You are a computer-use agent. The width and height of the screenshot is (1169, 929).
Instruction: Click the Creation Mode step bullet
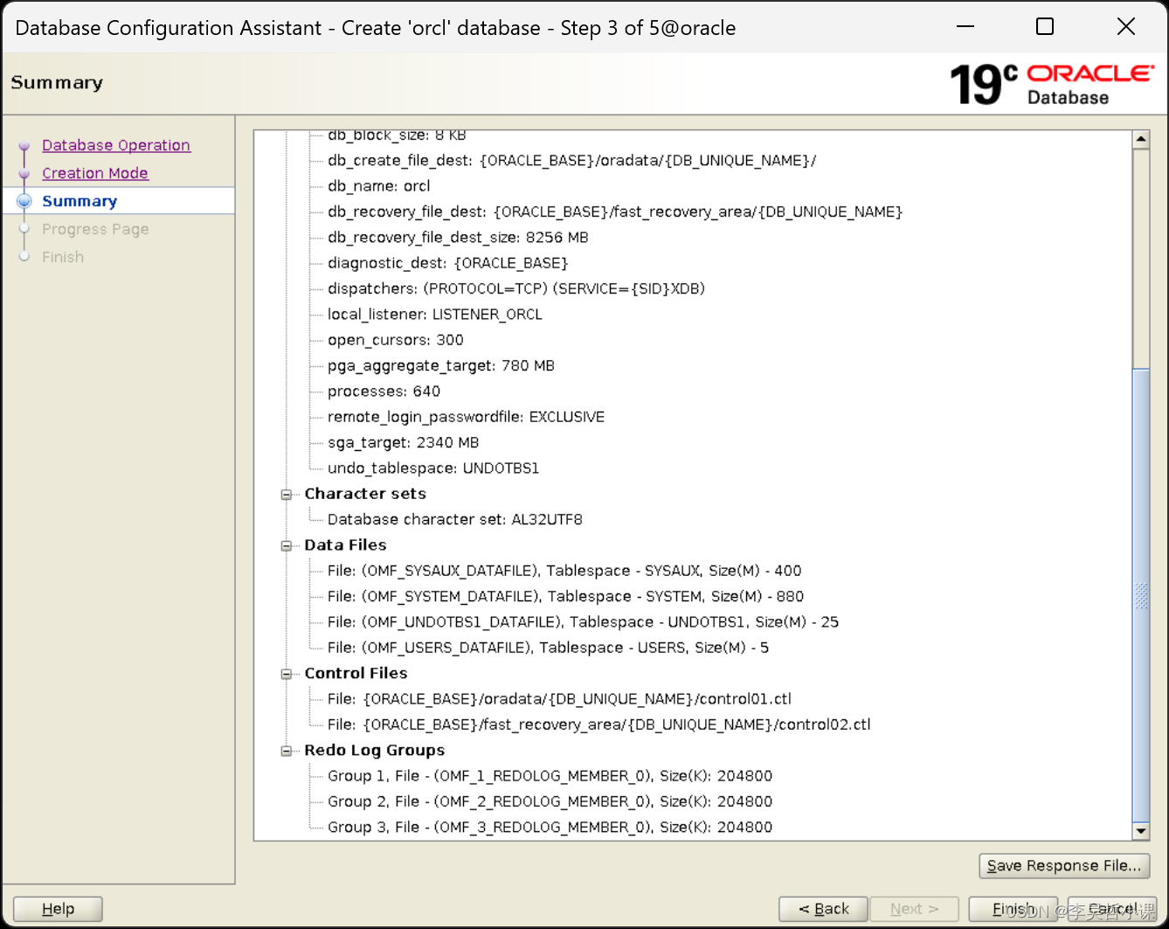coord(24,174)
